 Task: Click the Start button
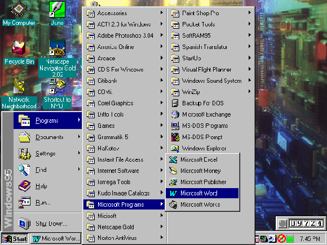coord(15,239)
